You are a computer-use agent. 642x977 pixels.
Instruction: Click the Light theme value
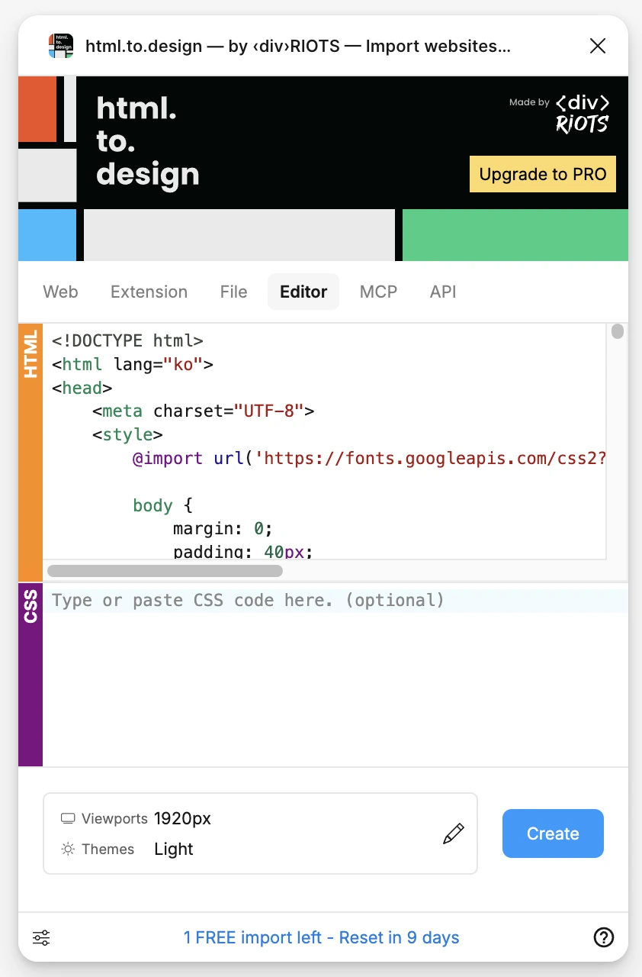pos(174,849)
